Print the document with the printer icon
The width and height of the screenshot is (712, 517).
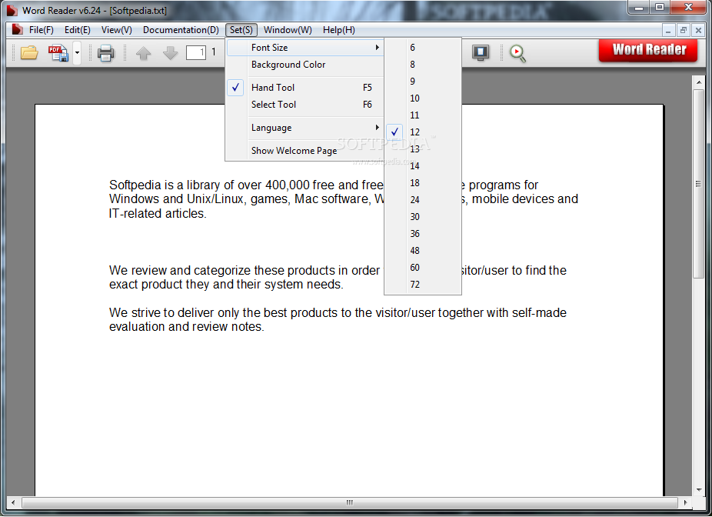(106, 52)
